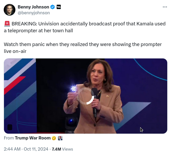Open the Benny Johnson display name link
The height and width of the screenshot is (154, 172).
pyautogui.click(x=33, y=7)
